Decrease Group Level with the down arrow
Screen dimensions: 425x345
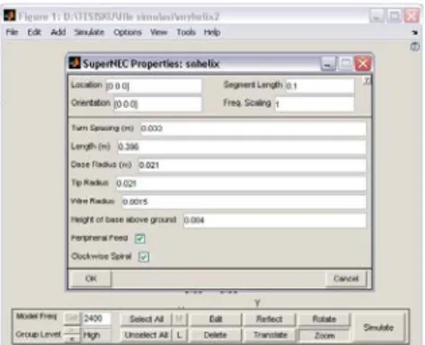click(72, 339)
